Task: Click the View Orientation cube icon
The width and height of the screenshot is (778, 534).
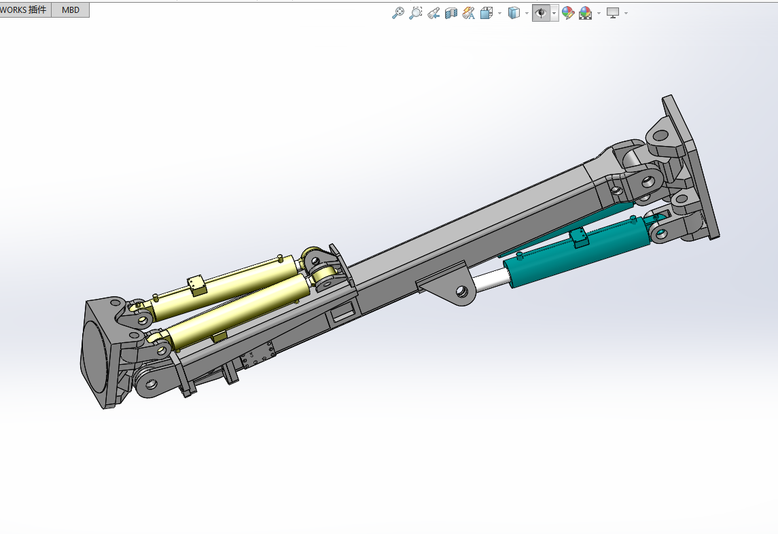Action: [487, 13]
